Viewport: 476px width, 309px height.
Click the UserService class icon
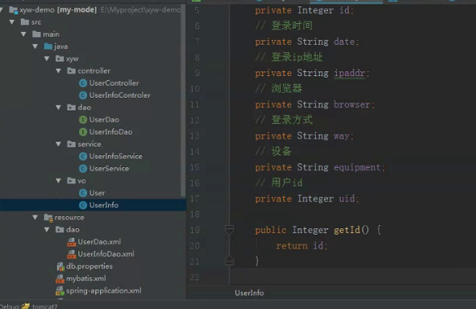point(83,168)
